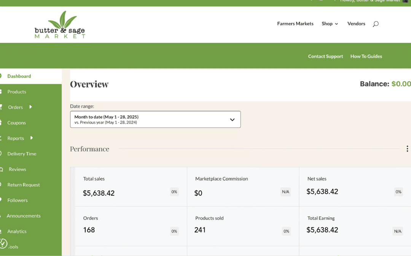Open the Vendors menu item
The height and width of the screenshot is (256, 411).
click(x=356, y=24)
